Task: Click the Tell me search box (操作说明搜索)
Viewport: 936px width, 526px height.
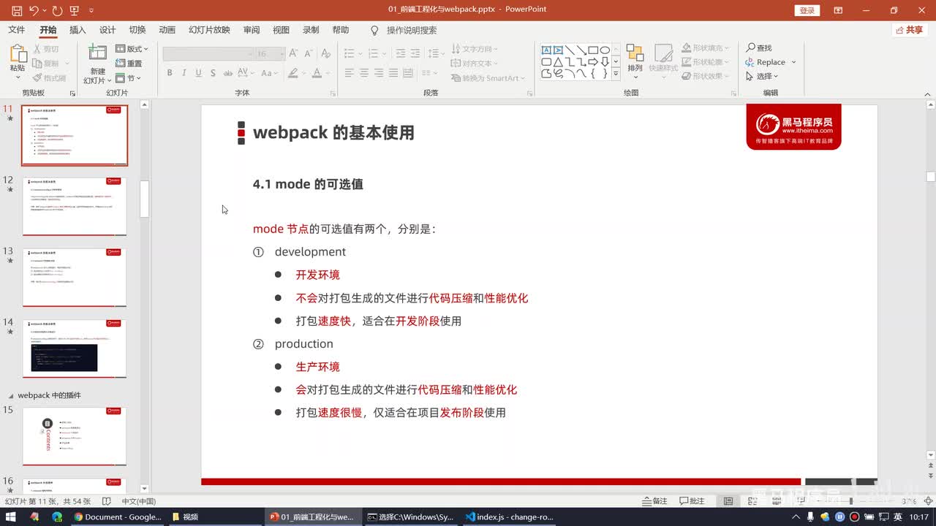Action: pos(404,30)
